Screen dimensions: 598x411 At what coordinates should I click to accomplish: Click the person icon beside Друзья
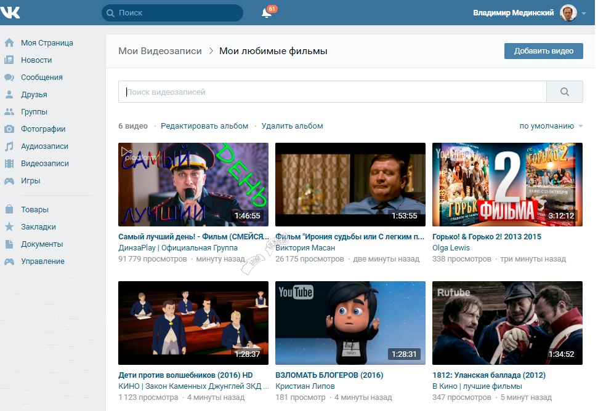[9, 95]
